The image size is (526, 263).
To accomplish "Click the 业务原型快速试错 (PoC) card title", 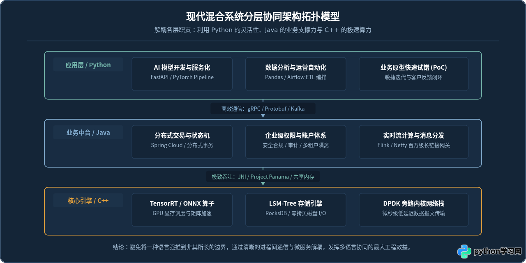I will pos(414,68).
